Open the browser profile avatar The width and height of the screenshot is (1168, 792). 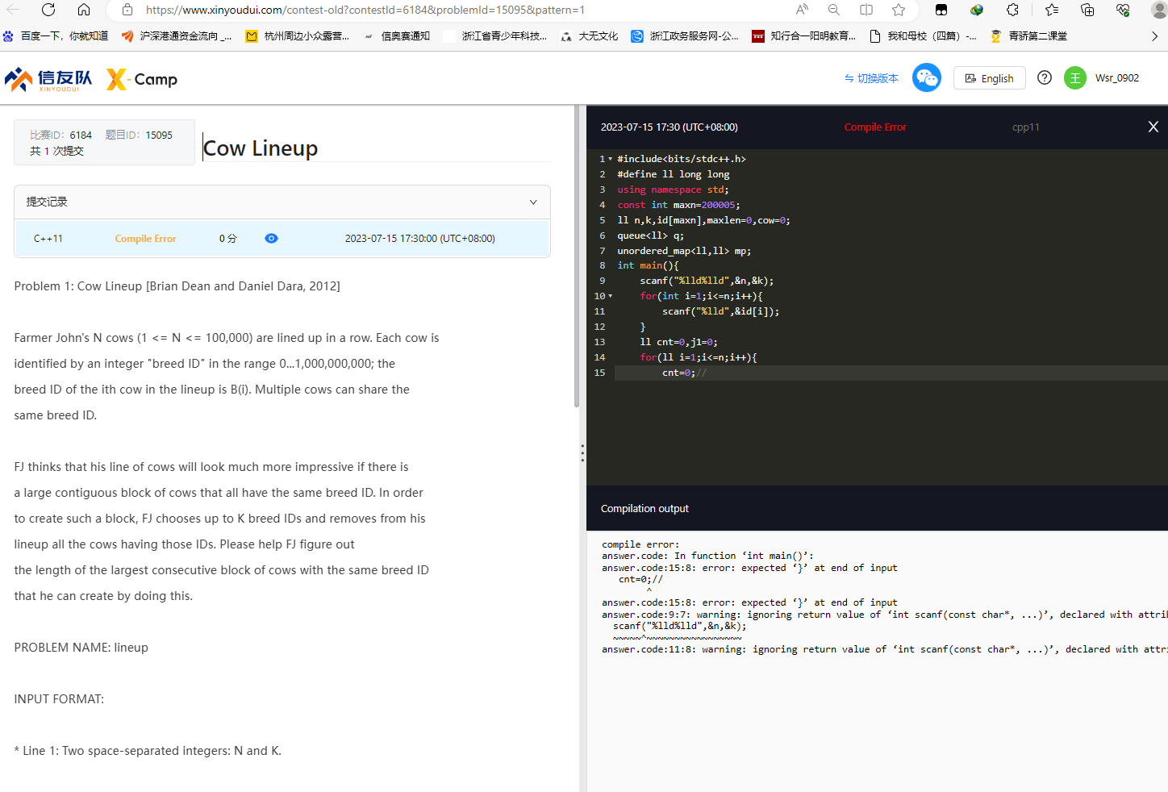[x=1159, y=10]
